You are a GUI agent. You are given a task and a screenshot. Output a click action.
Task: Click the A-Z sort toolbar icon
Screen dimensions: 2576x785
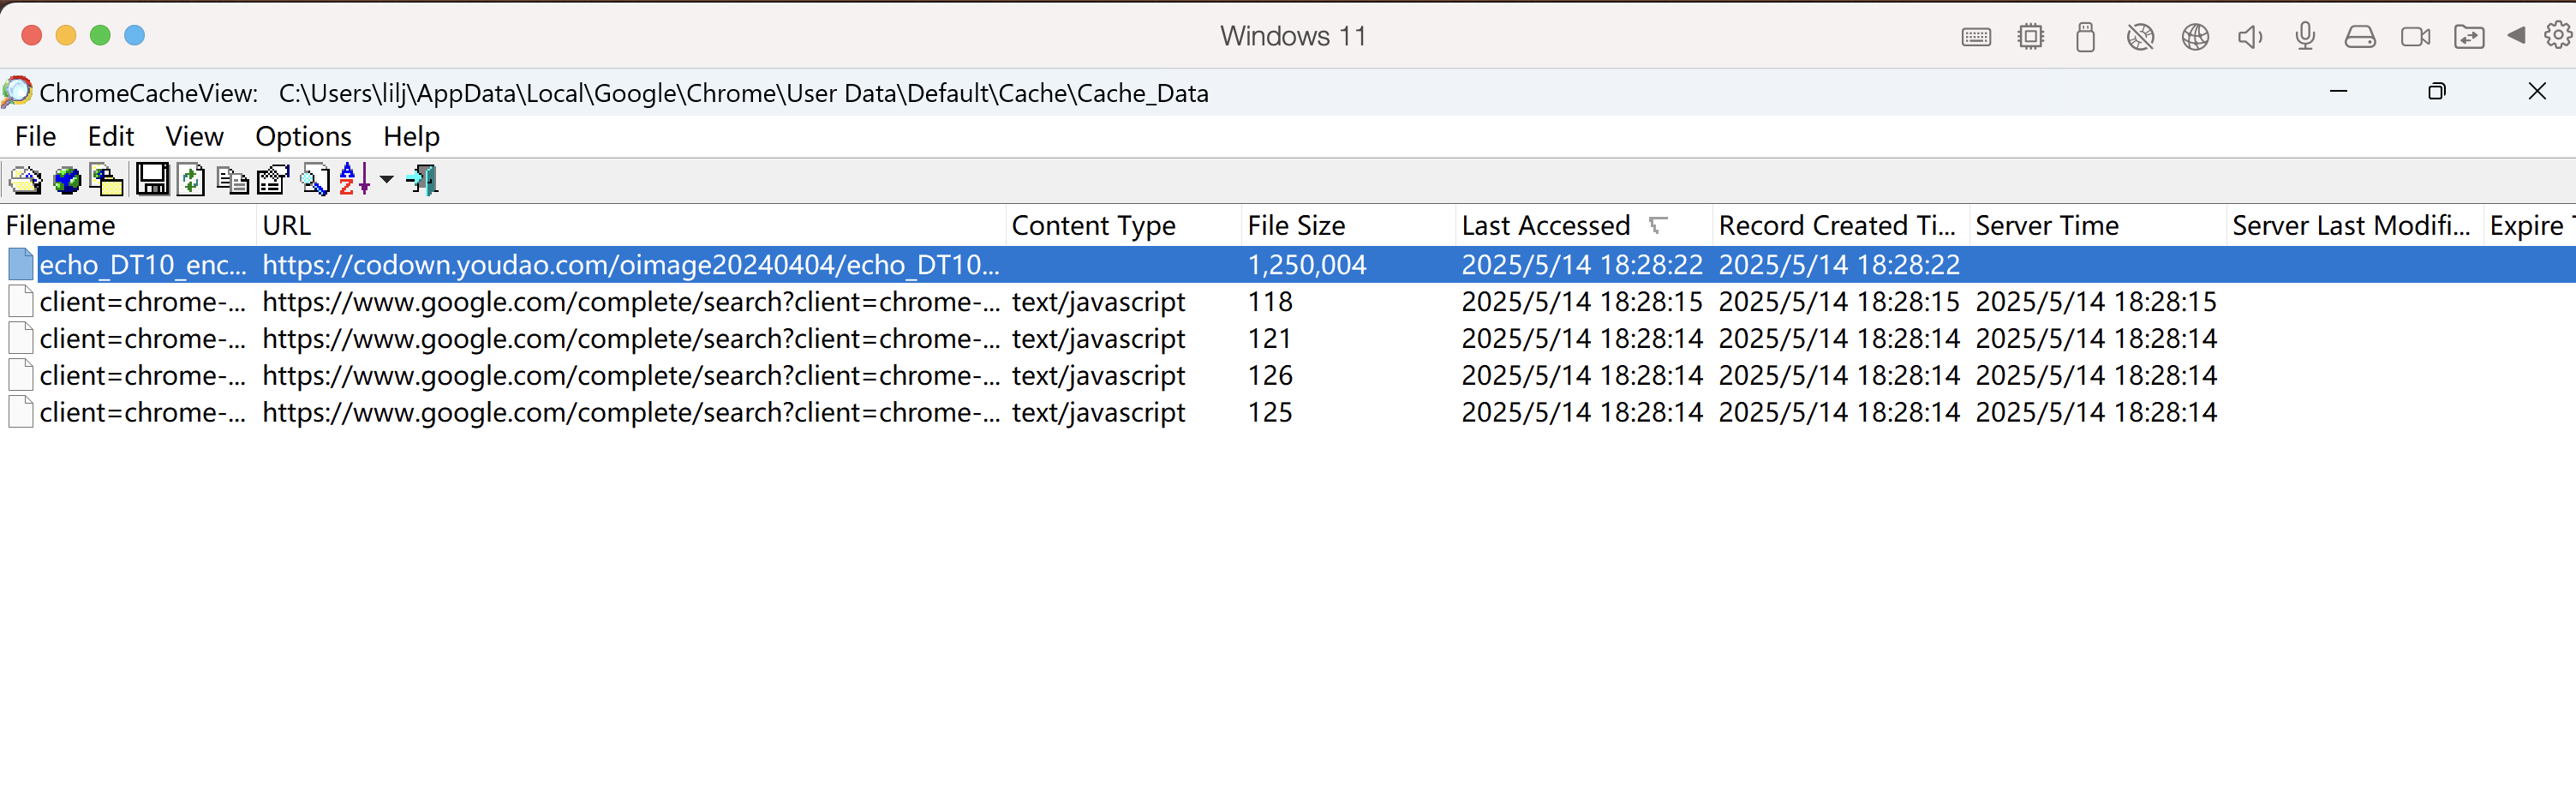click(x=354, y=179)
